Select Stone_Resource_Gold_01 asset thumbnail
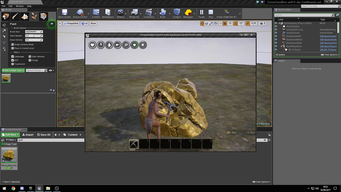 pos(9,155)
